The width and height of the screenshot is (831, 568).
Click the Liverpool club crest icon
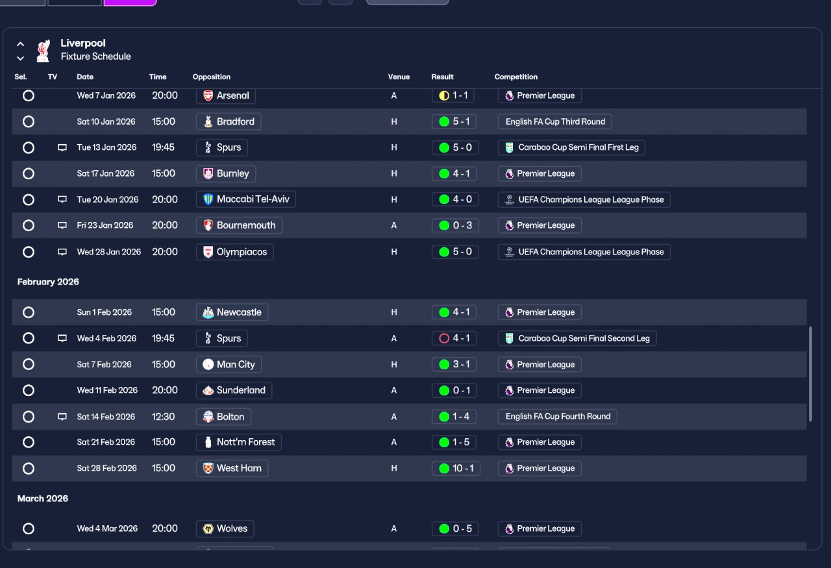[x=43, y=51]
